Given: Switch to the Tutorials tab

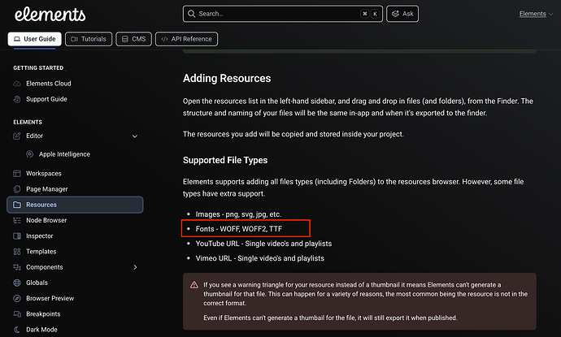Looking at the screenshot, I should 89,39.
